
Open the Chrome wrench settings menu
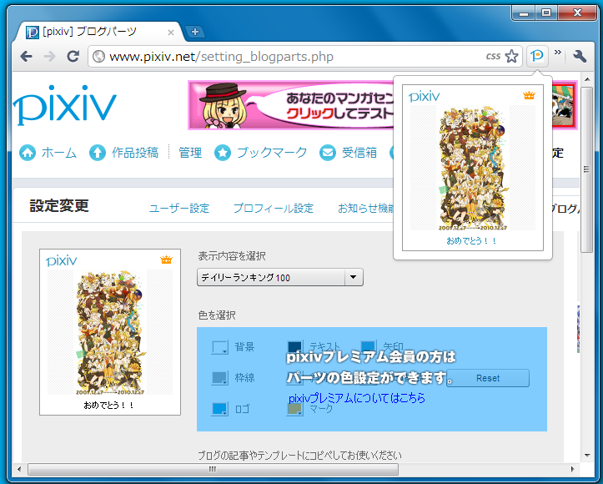point(580,56)
